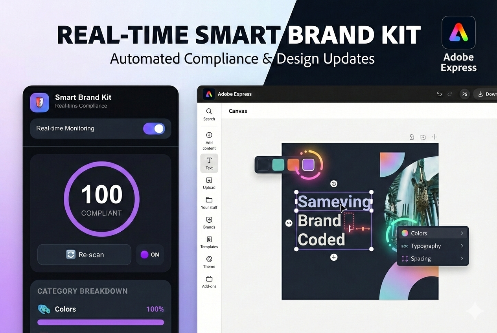Open the Templates panel
Image resolution: width=497 pixels, height=333 pixels.
tap(209, 242)
